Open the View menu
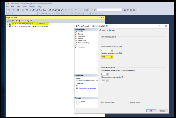 (x=18, y=7)
